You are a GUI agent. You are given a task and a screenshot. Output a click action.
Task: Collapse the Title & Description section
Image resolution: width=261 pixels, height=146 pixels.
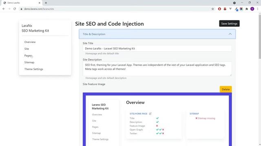coord(157,34)
